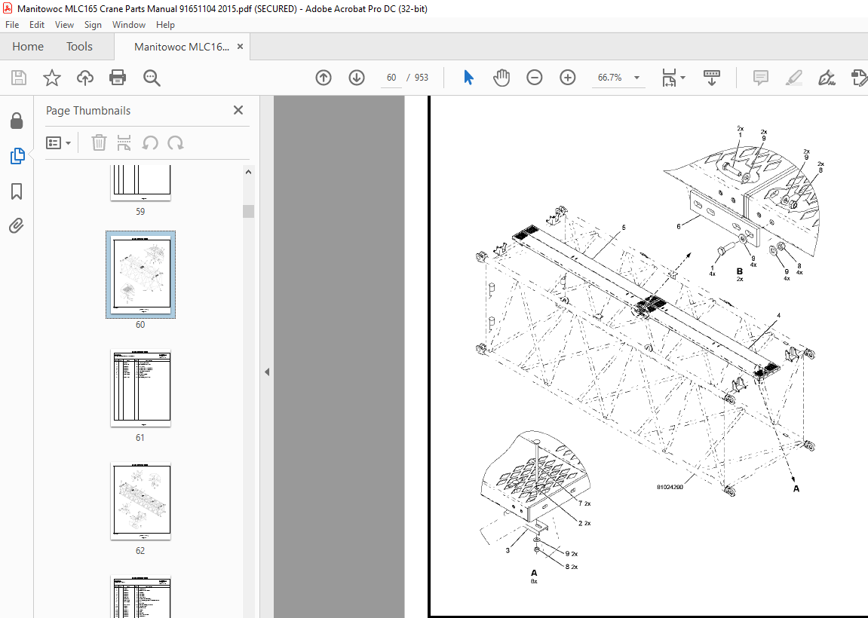The height and width of the screenshot is (618, 868).
Task: Click the upload to cloud icon
Action: coord(84,78)
